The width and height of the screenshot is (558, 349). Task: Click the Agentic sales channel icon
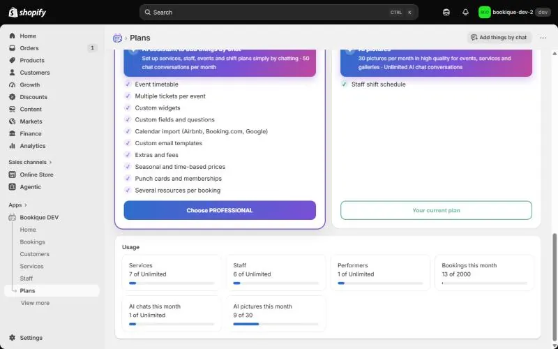(13, 186)
